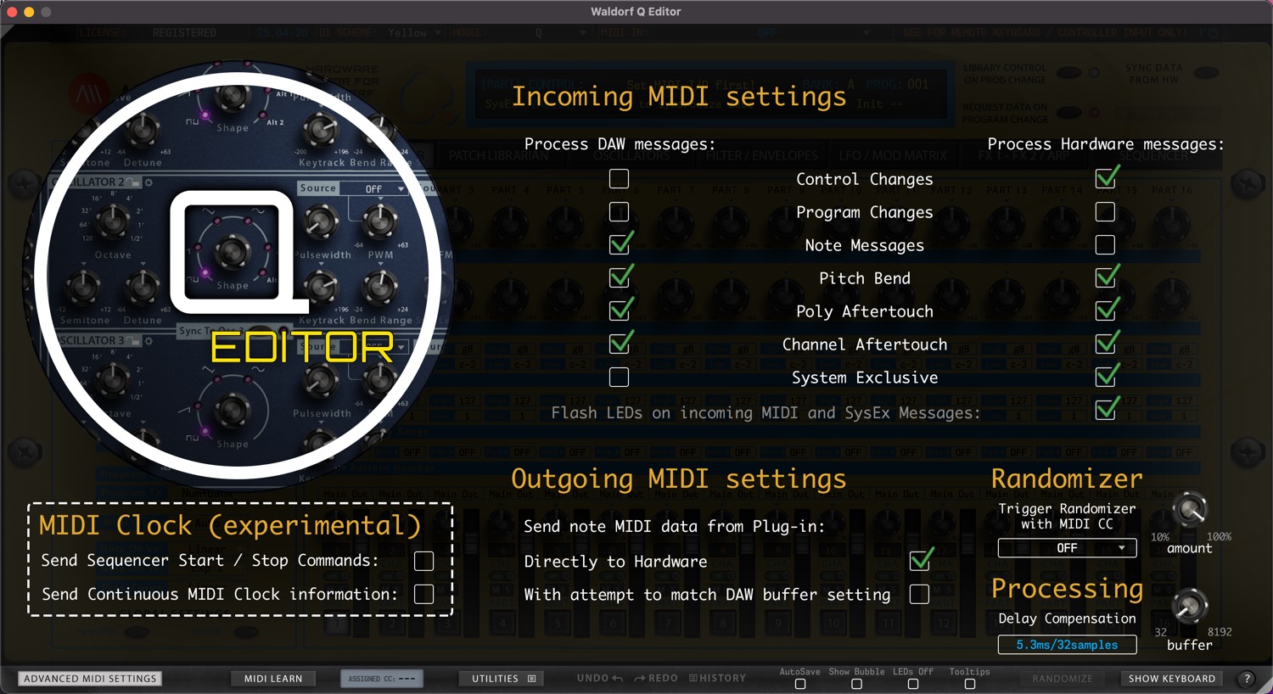
Task: Disable Control Changes for Hardware messages
Action: [x=1105, y=179]
